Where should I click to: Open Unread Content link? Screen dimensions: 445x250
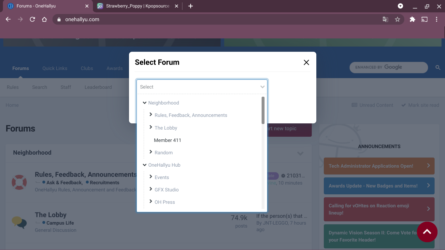tap(372, 105)
